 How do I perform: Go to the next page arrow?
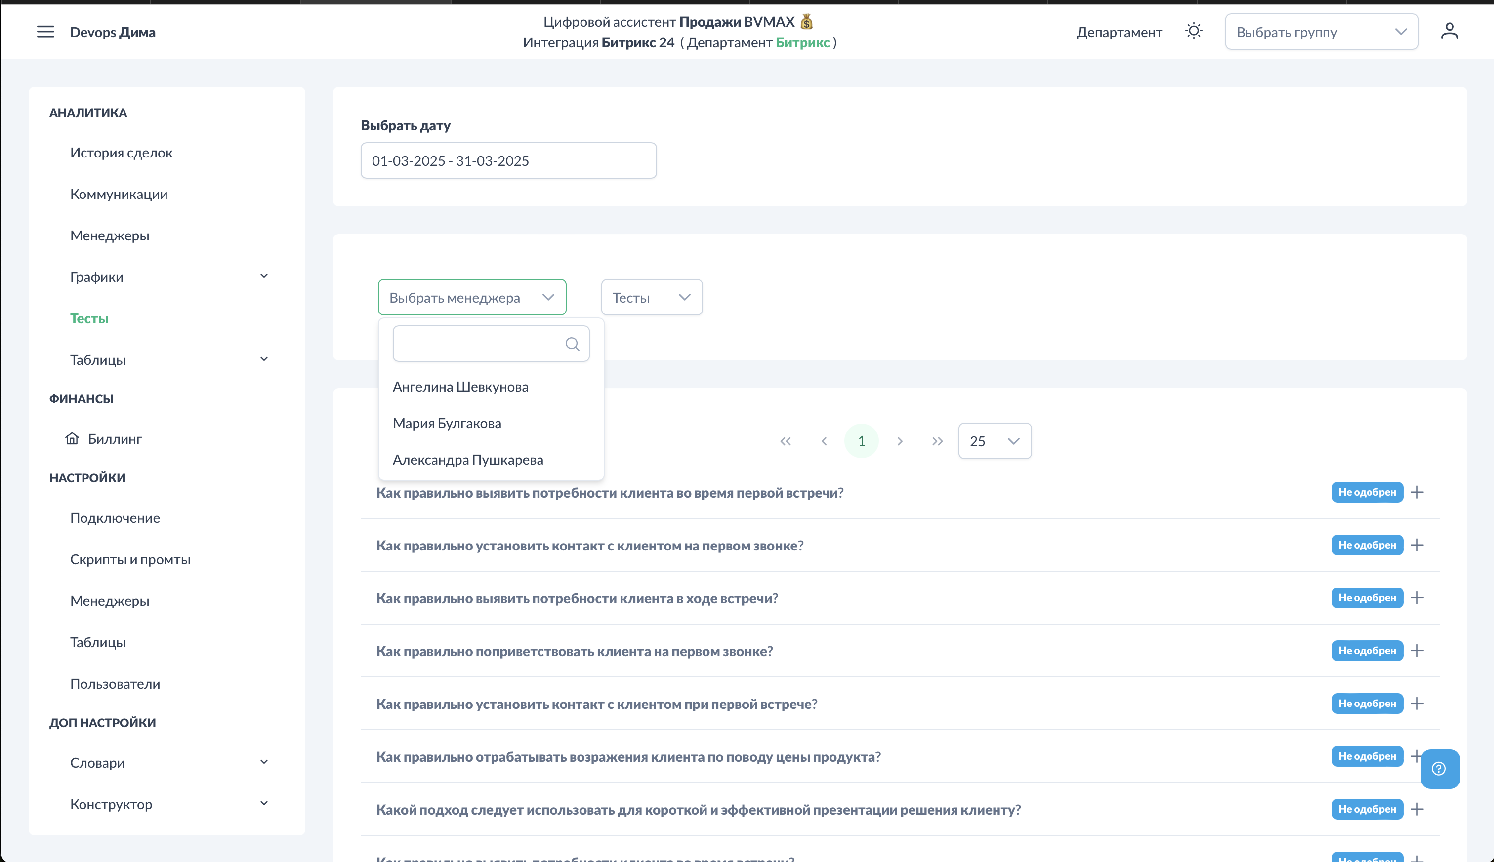point(899,441)
